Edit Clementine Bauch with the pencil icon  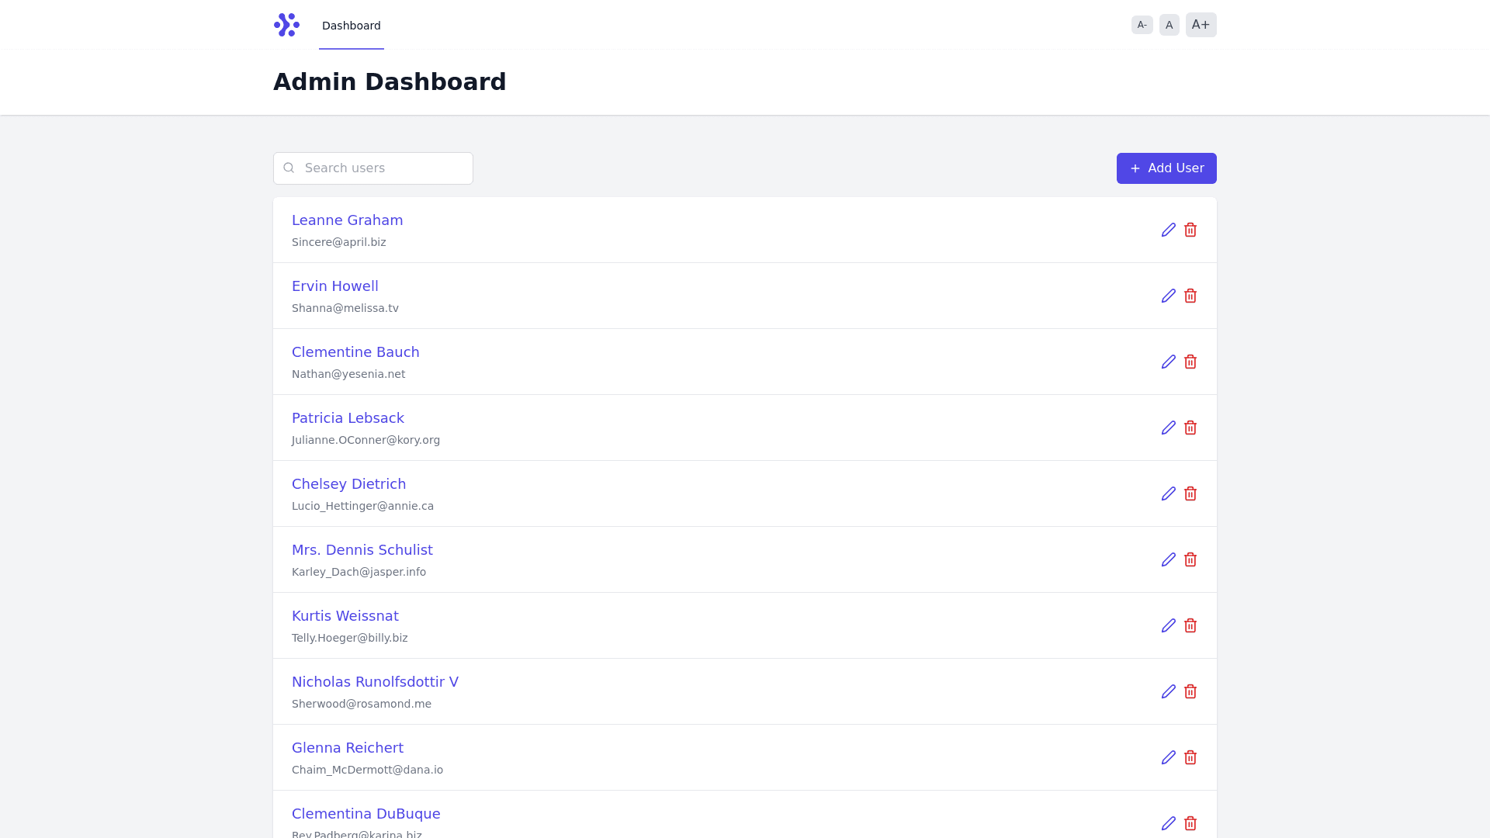coord(1168,362)
